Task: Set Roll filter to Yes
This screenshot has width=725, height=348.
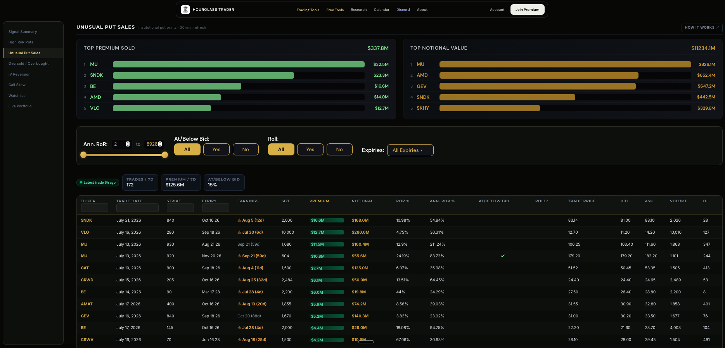Action: [310, 150]
